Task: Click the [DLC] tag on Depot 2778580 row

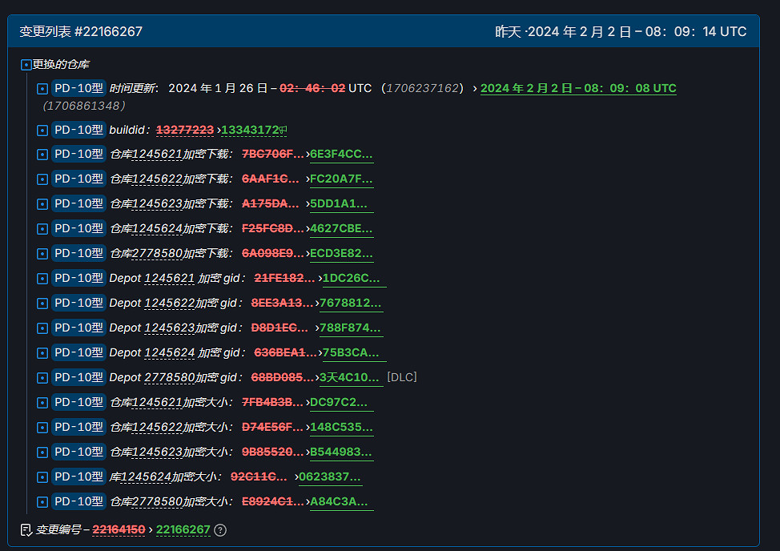Action: coord(400,377)
